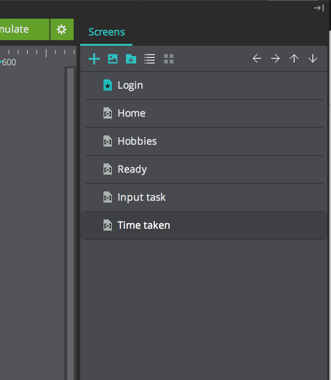The height and width of the screenshot is (380, 331).
Task: Move selected screen up with up arrow
Action: [x=294, y=59]
